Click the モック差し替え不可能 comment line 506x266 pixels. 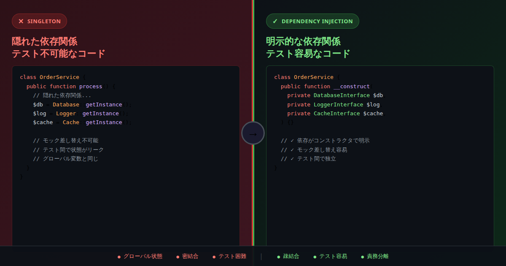click(x=65, y=141)
